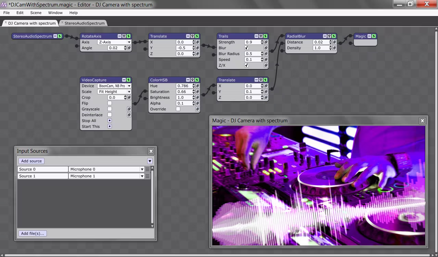The height and width of the screenshot is (257, 438).
Task: Click the link icon beside Strength in Trails
Action: [x=266, y=42]
